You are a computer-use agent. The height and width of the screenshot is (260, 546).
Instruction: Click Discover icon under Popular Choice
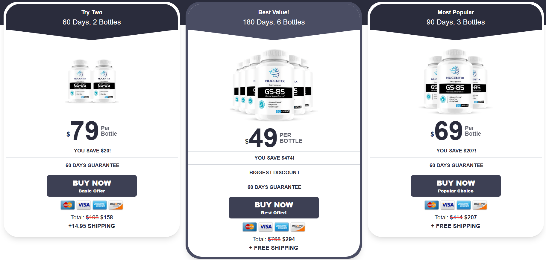[x=480, y=205]
